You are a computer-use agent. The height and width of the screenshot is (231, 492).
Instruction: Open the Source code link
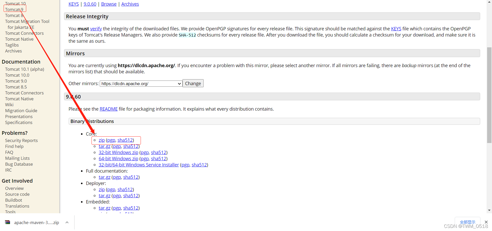(17, 194)
